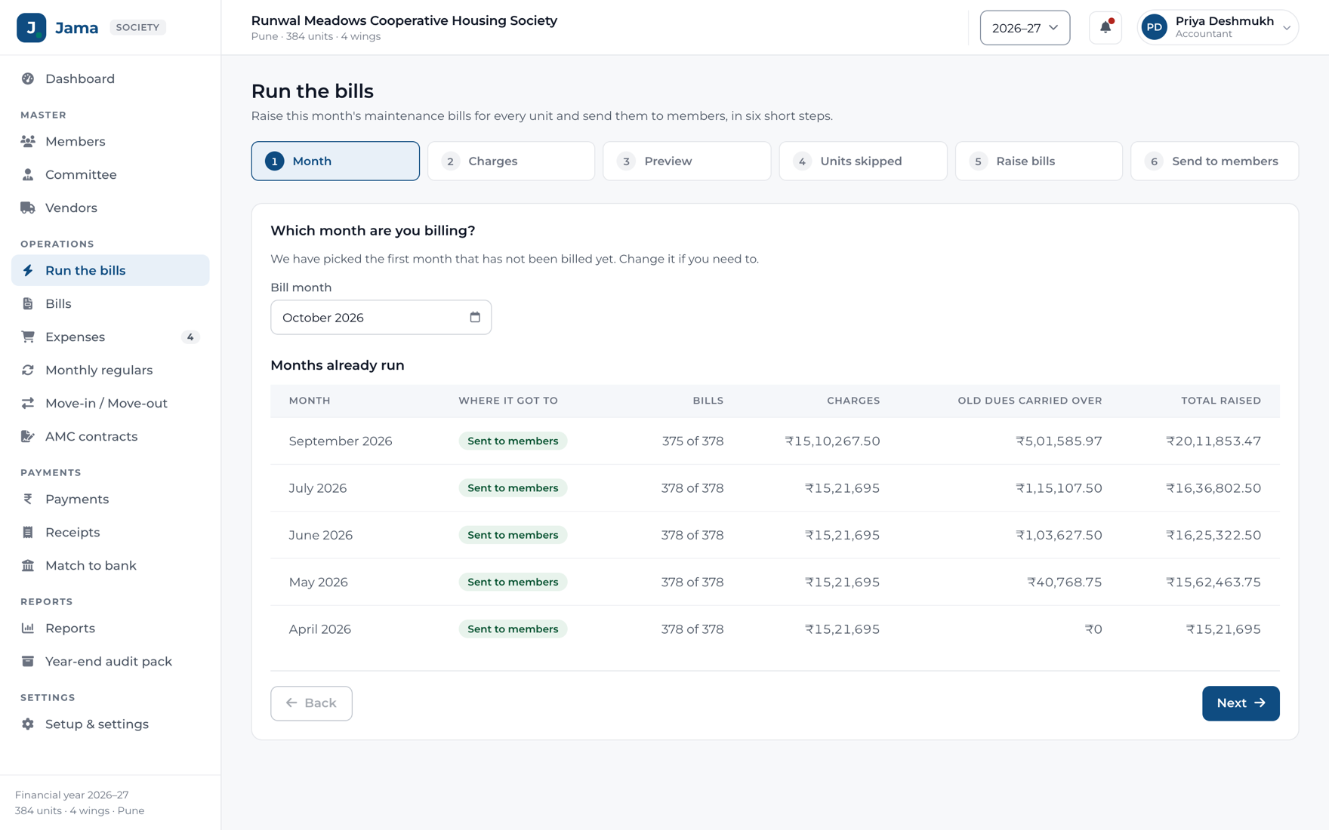Click the 375 of 378 bills value

(692, 441)
